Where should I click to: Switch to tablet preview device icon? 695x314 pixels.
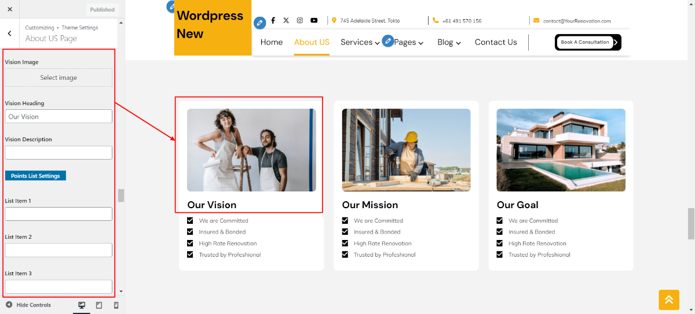coord(99,305)
